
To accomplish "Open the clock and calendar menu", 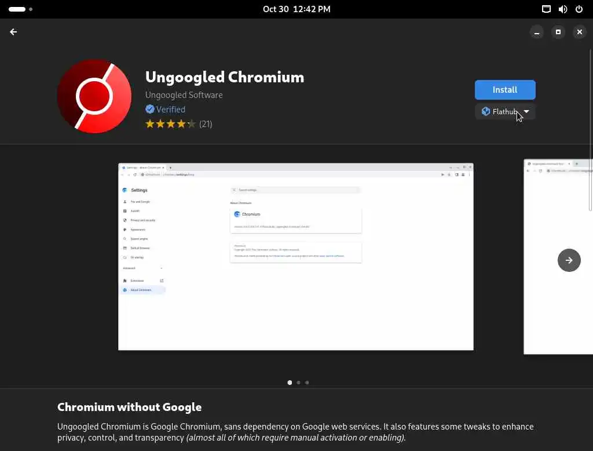I will click(296, 9).
